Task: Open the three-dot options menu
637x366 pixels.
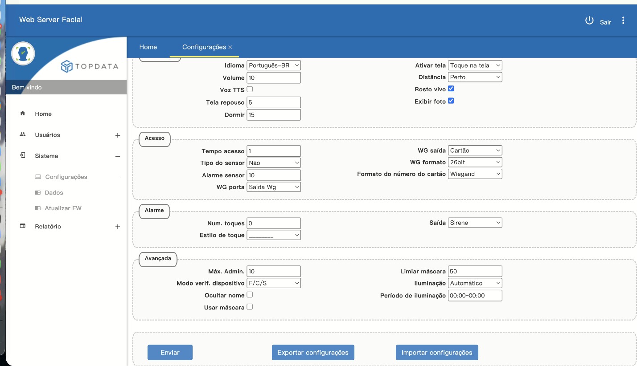Action: [623, 20]
